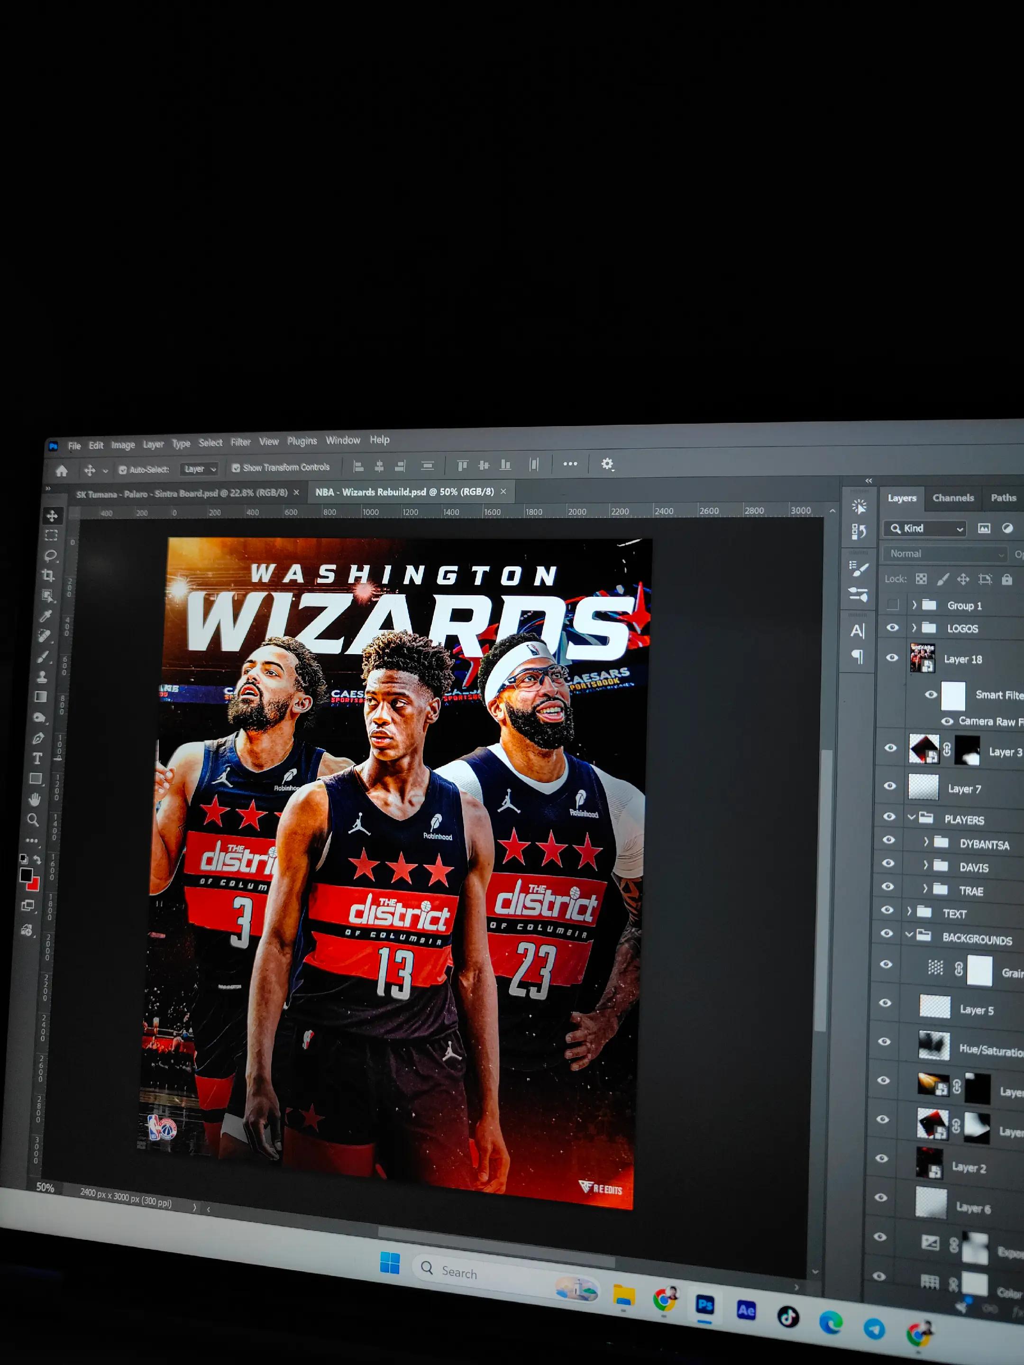Screen dimensions: 1024x1365
Task: Select the Gradient tool
Action: (x=40, y=697)
